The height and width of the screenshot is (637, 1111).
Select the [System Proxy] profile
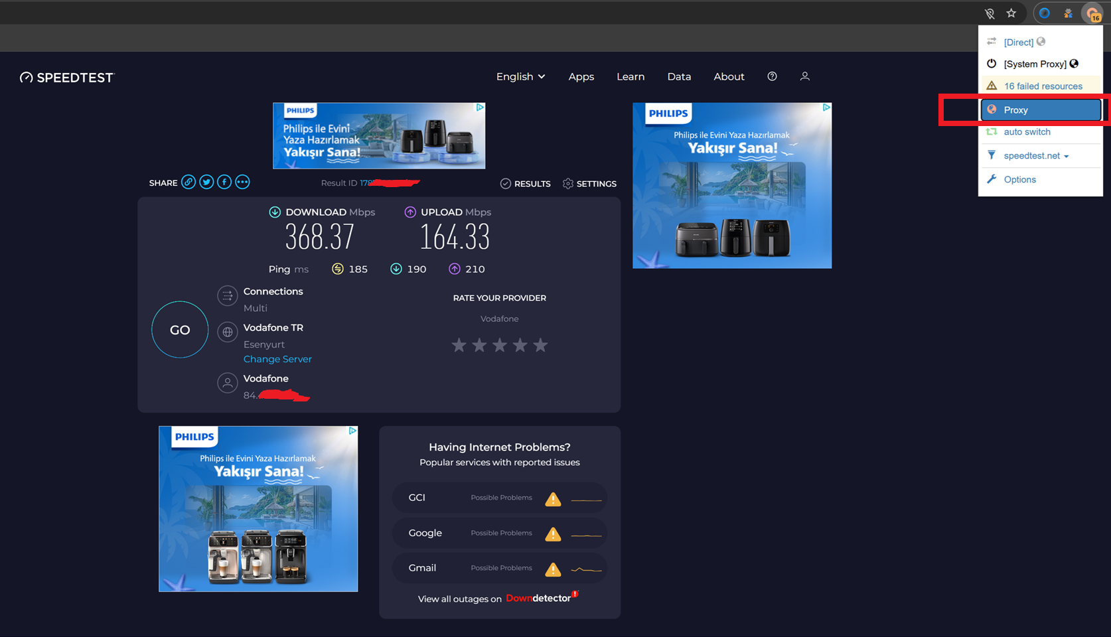(1041, 64)
